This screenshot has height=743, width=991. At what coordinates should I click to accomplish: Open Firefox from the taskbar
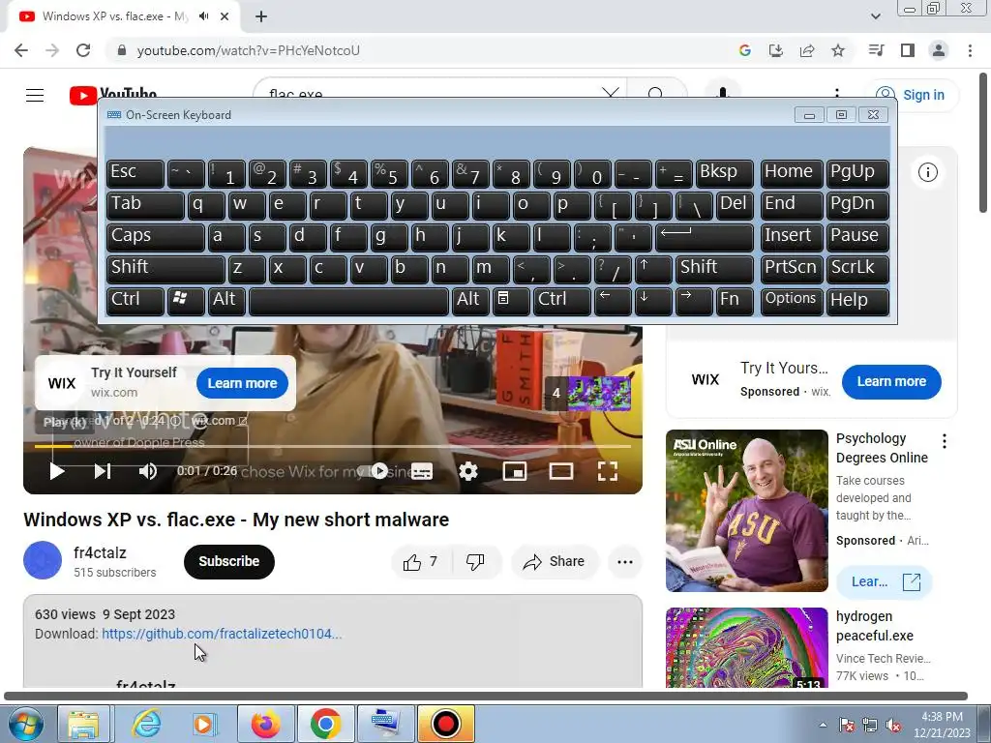(x=266, y=724)
